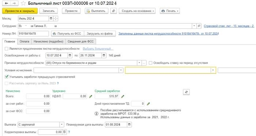Screen dimensions: 256x136
Task: Expand the Создать на основании menu
Action: coord(137,11)
